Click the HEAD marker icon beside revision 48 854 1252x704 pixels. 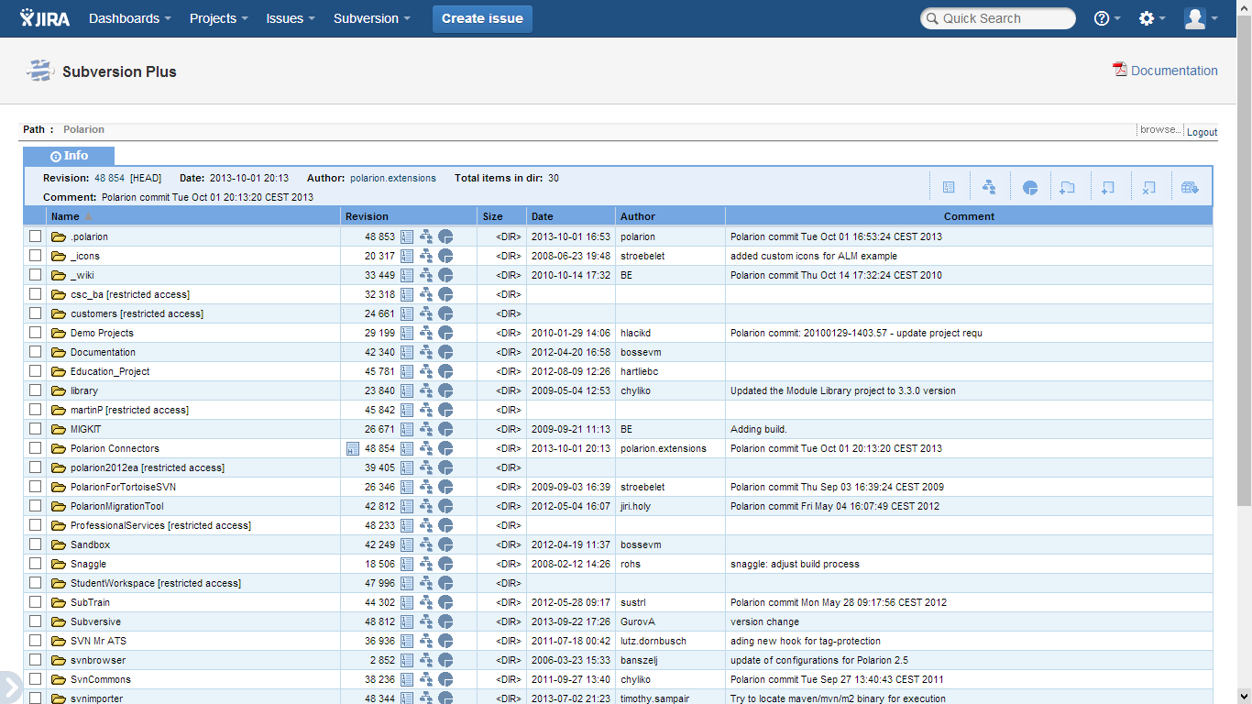coord(353,448)
